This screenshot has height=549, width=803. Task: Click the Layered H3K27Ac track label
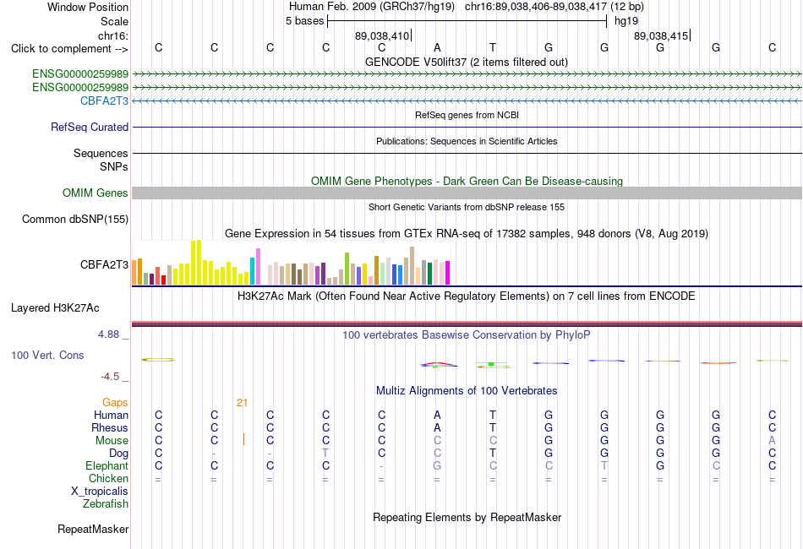pyautogui.click(x=55, y=308)
